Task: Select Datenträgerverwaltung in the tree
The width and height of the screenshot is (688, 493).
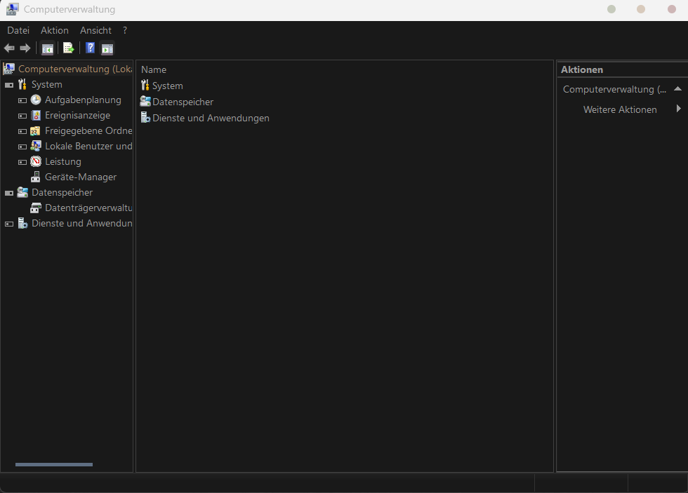Action: [88, 208]
